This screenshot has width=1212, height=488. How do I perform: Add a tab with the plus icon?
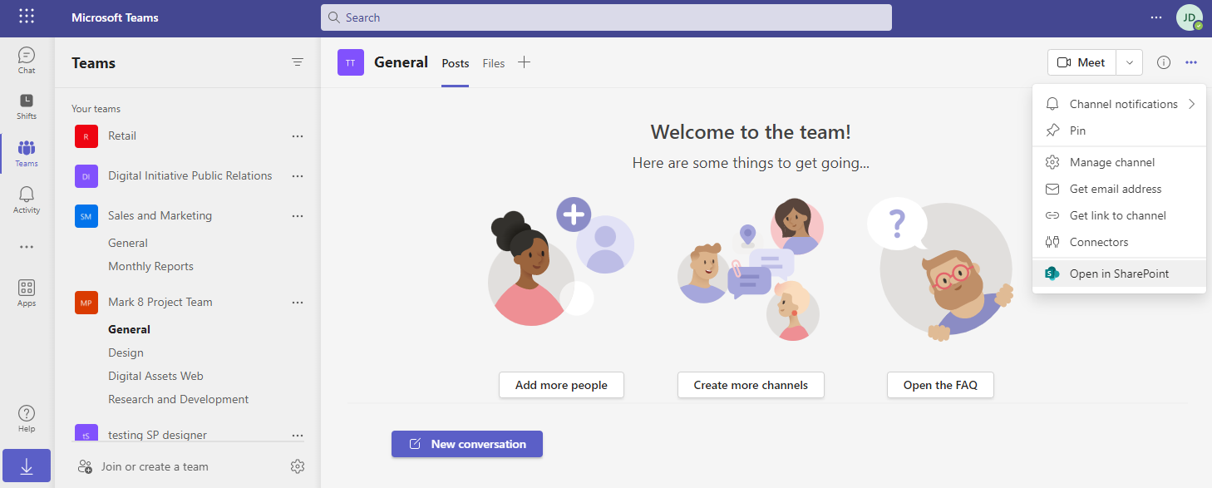[524, 62]
